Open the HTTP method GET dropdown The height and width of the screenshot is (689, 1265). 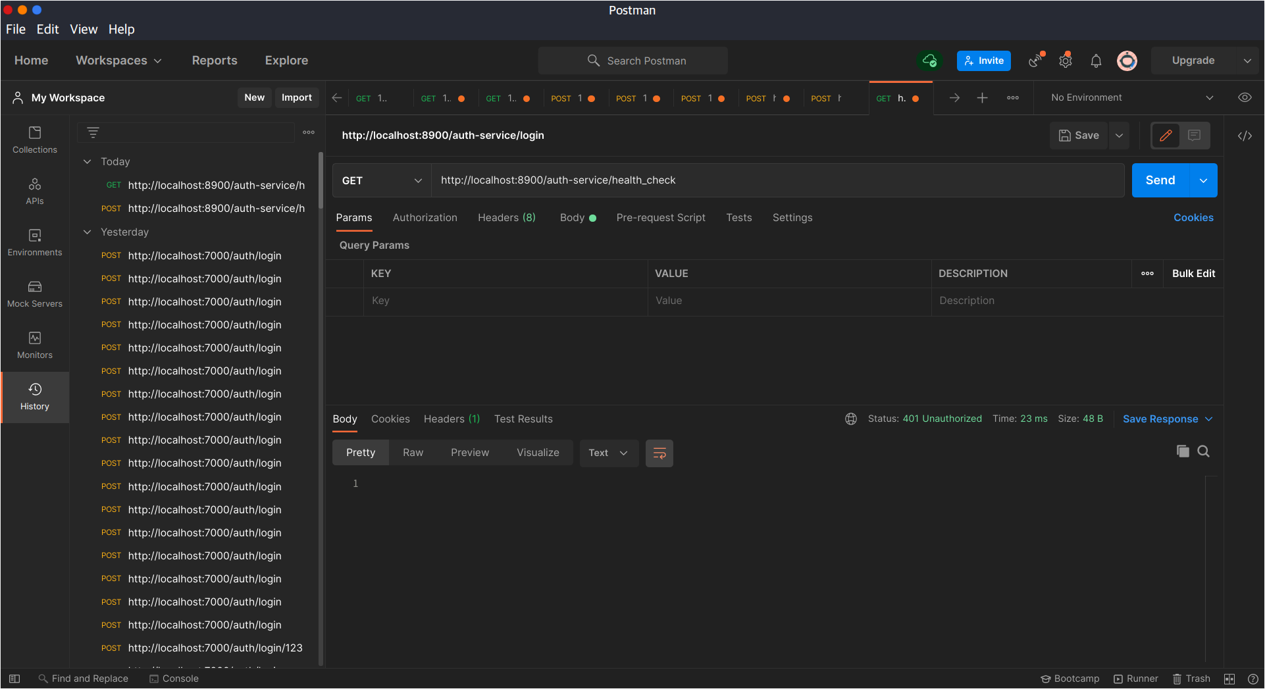click(x=382, y=180)
